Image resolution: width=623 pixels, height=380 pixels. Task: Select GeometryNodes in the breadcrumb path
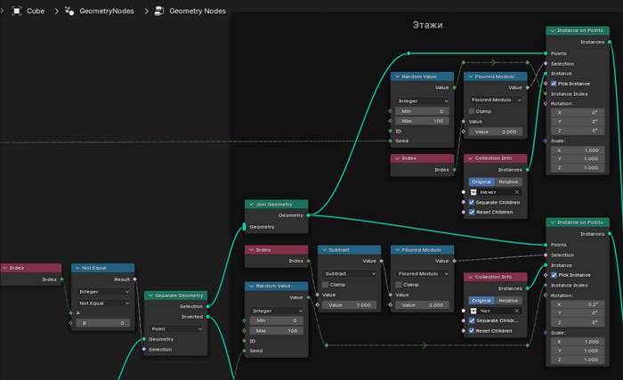click(x=101, y=12)
